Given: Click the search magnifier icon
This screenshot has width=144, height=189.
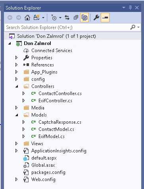Looking at the screenshot, I should coord(133,27).
